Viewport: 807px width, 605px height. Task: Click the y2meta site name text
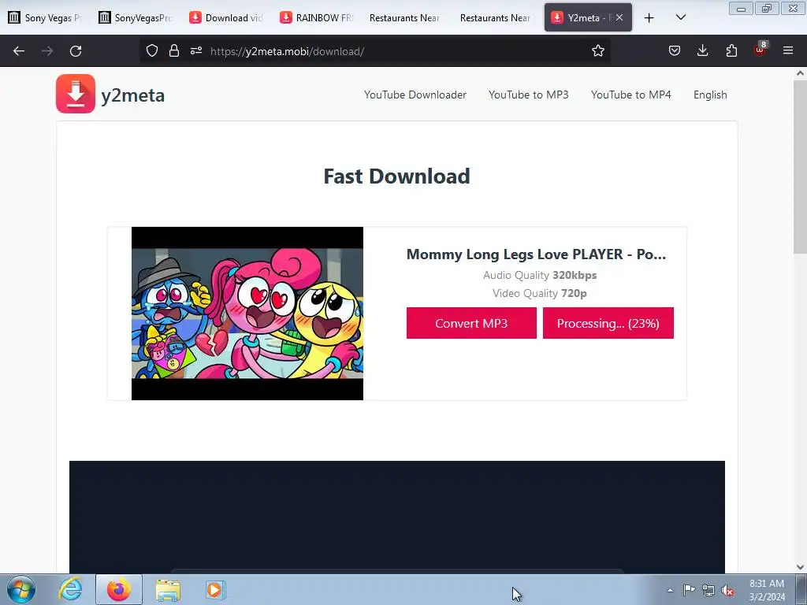pos(132,95)
